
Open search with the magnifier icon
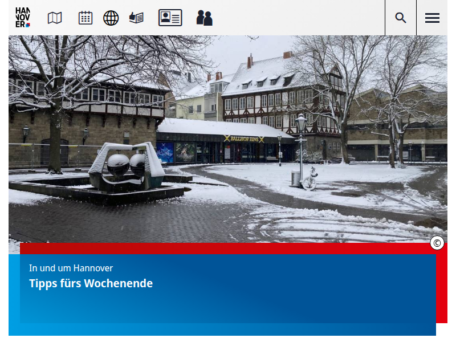[401, 18]
